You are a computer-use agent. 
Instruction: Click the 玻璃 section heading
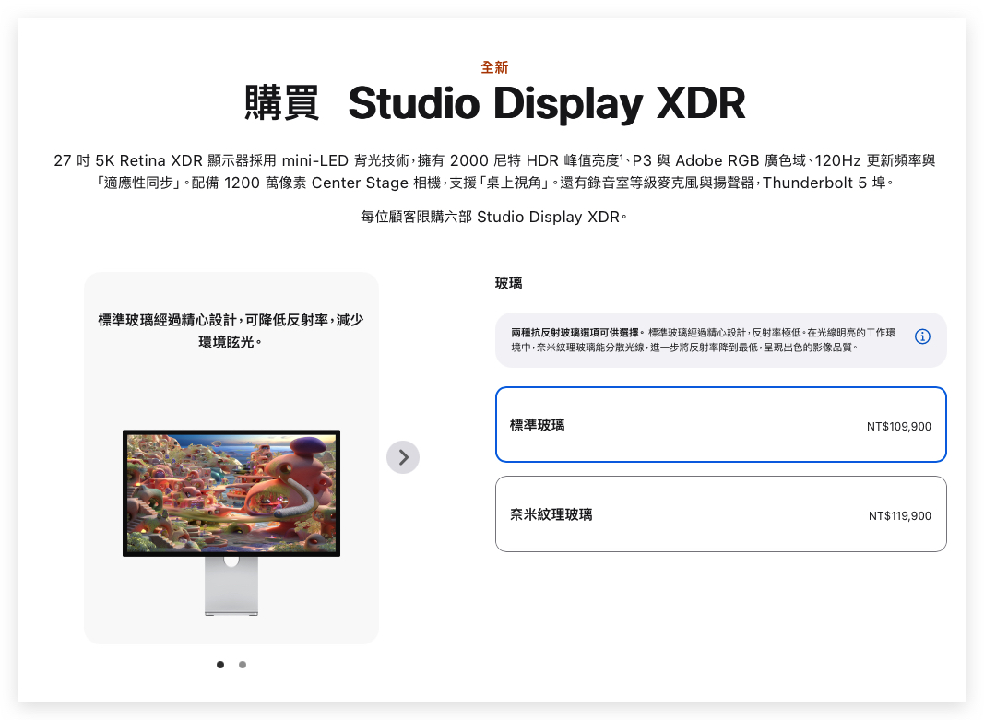(x=508, y=284)
